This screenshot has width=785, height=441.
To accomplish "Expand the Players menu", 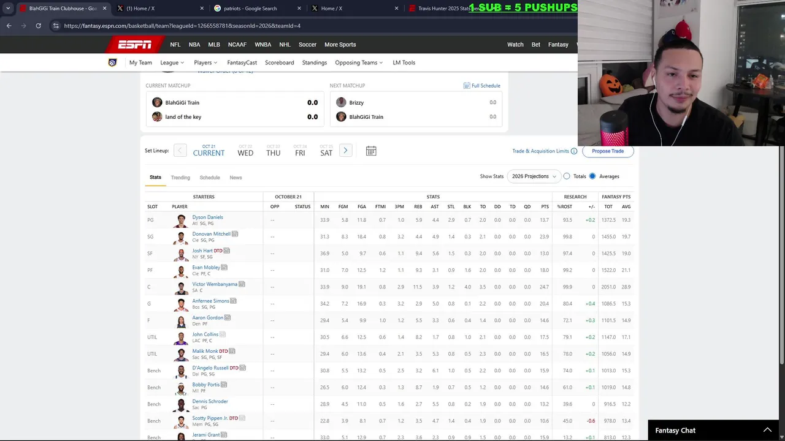I will 205,62.
